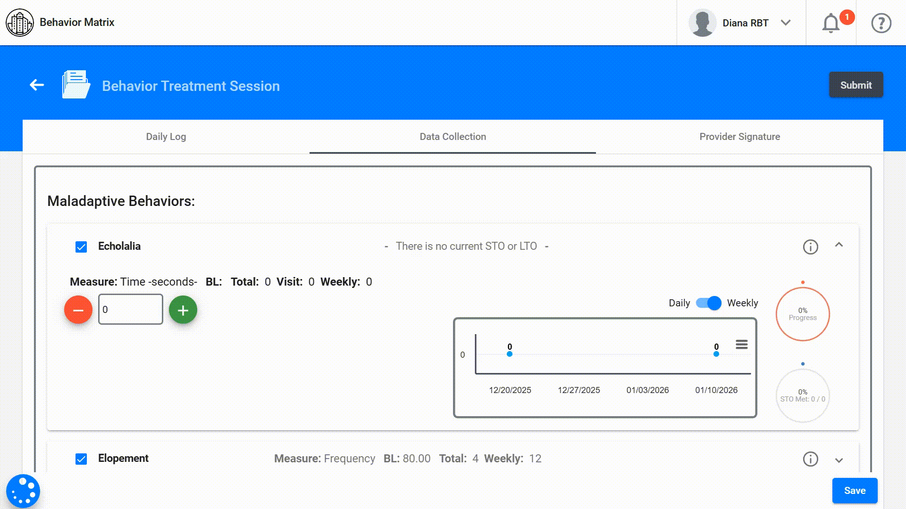906x509 pixels.
Task: Click the back arrow icon
Action: pos(37,85)
